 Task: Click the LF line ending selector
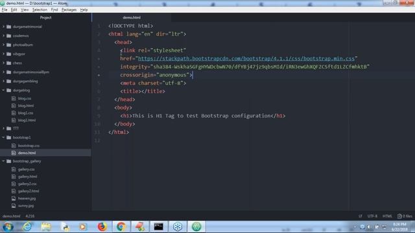click(361, 216)
